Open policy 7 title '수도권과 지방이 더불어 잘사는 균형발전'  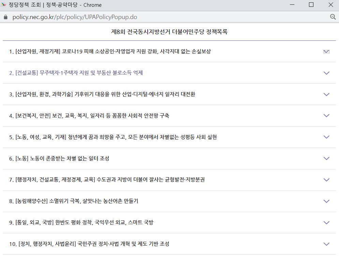click(x=141, y=180)
